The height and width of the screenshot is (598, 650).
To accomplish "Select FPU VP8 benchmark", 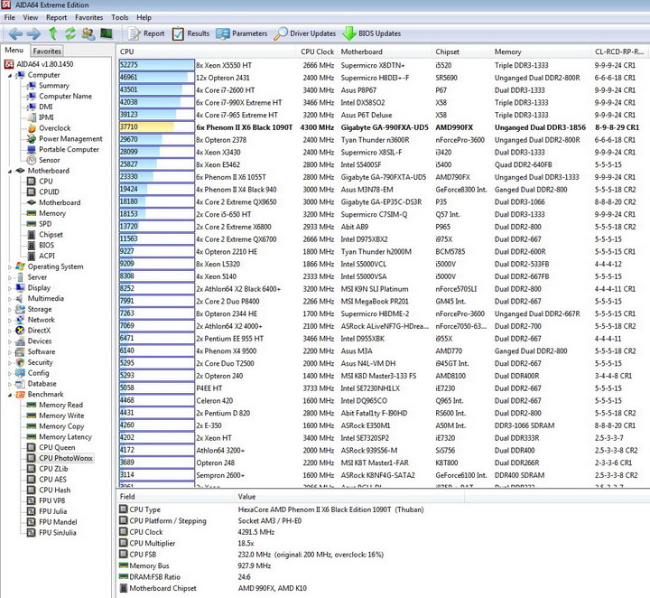I will [x=51, y=501].
